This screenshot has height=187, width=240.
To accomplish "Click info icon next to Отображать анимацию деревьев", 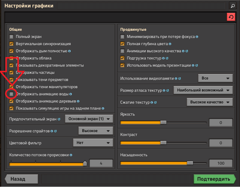I will 78,101.
